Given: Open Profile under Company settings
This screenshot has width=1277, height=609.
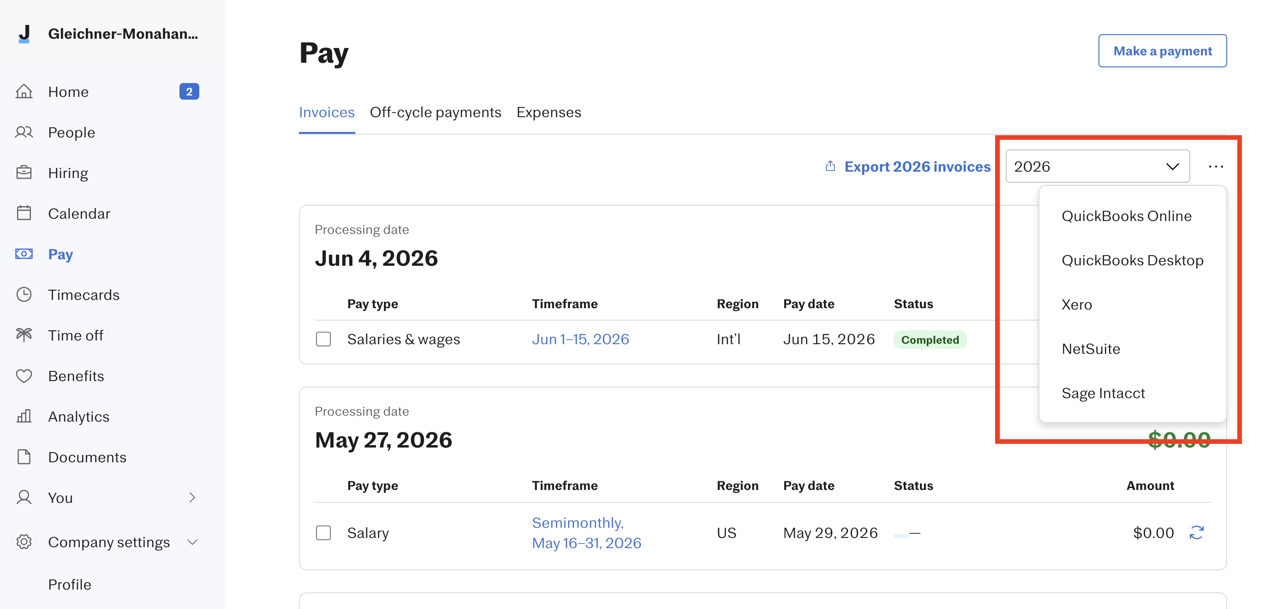Looking at the screenshot, I should coord(70,585).
